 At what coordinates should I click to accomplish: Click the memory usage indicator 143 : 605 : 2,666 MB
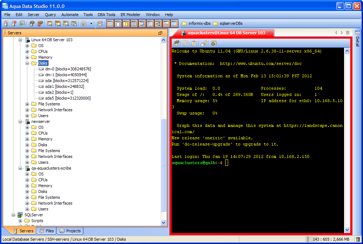331,239
